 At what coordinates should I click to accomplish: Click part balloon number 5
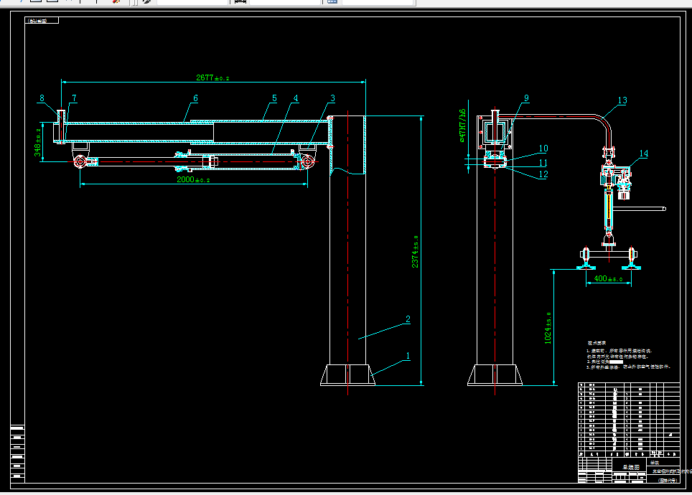pos(274,98)
